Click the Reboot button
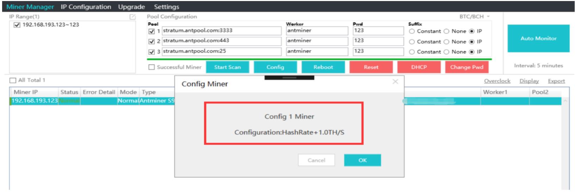Screen dimensions: 575x194 323,67
